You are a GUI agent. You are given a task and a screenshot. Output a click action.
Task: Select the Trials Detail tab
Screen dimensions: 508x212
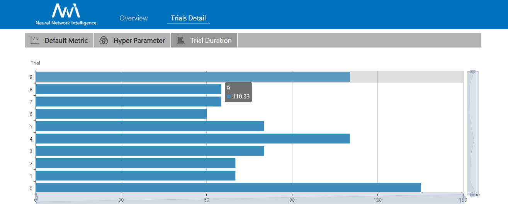coord(188,18)
